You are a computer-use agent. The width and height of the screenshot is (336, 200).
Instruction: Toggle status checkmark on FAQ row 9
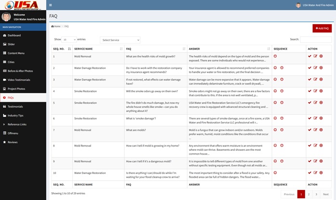click(x=309, y=161)
